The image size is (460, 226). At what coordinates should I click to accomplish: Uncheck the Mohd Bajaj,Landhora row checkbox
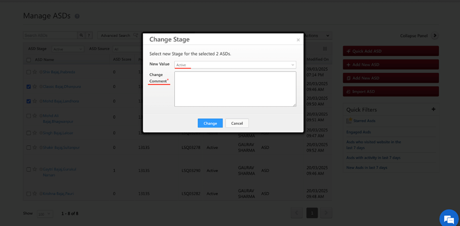tap(29, 102)
